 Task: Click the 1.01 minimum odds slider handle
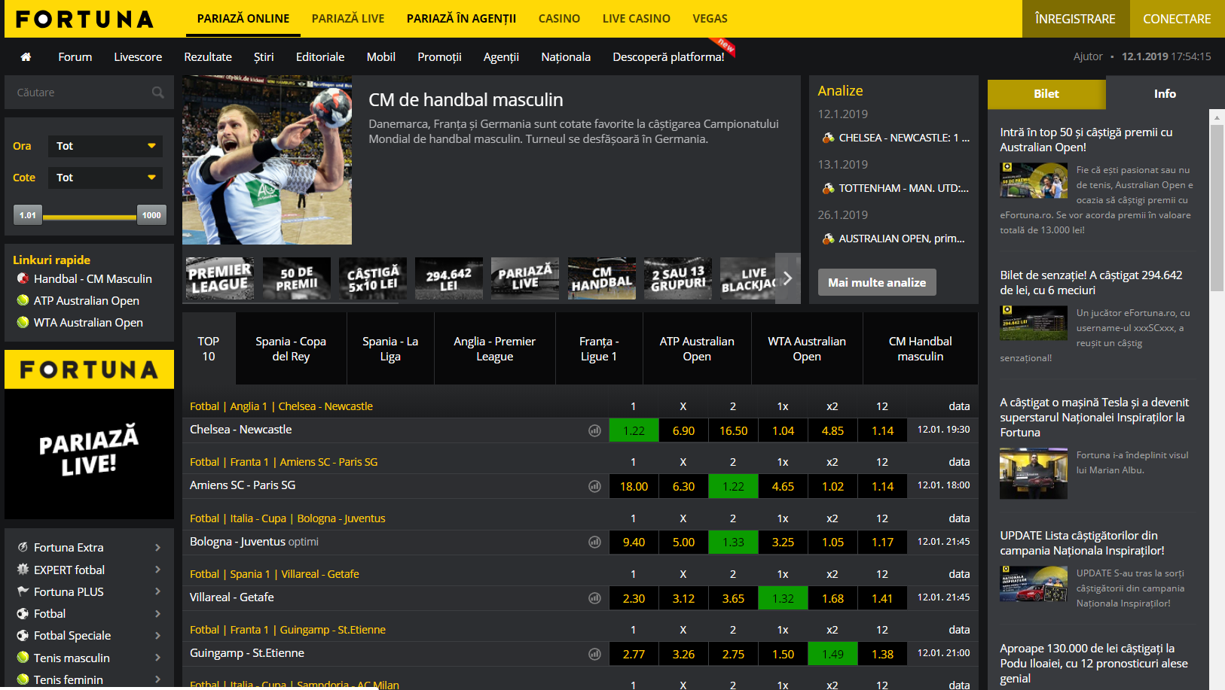click(28, 215)
